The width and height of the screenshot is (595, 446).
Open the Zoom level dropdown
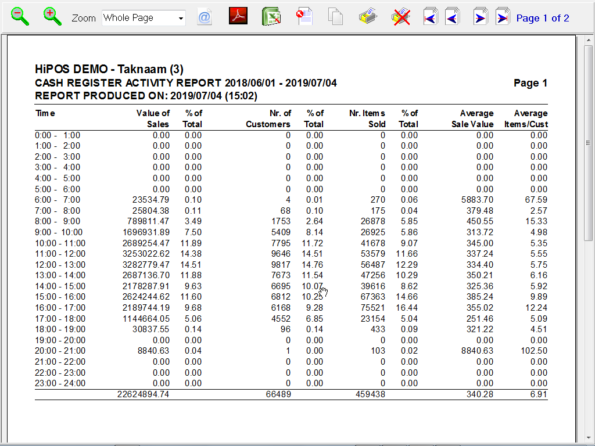(181, 18)
